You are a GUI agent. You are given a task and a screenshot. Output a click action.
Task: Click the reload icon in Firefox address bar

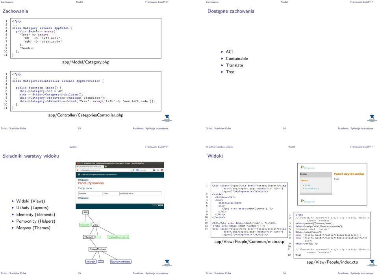pos(133,170)
